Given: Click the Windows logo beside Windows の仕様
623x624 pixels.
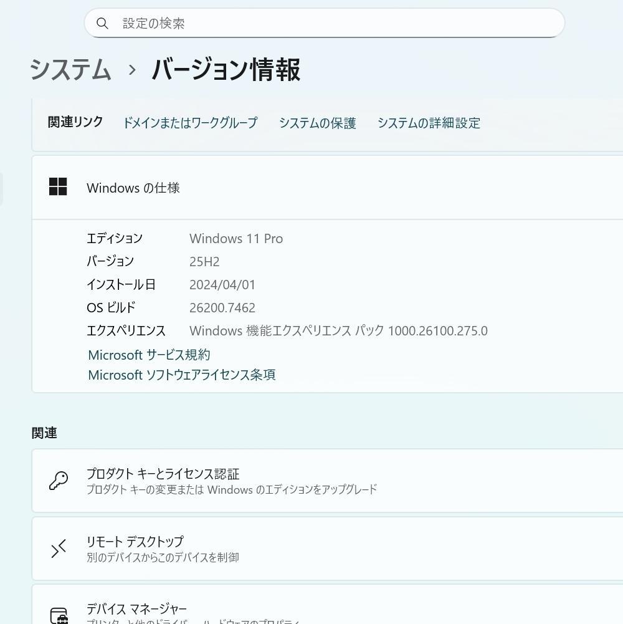Looking at the screenshot, I should tap(58, 187).
